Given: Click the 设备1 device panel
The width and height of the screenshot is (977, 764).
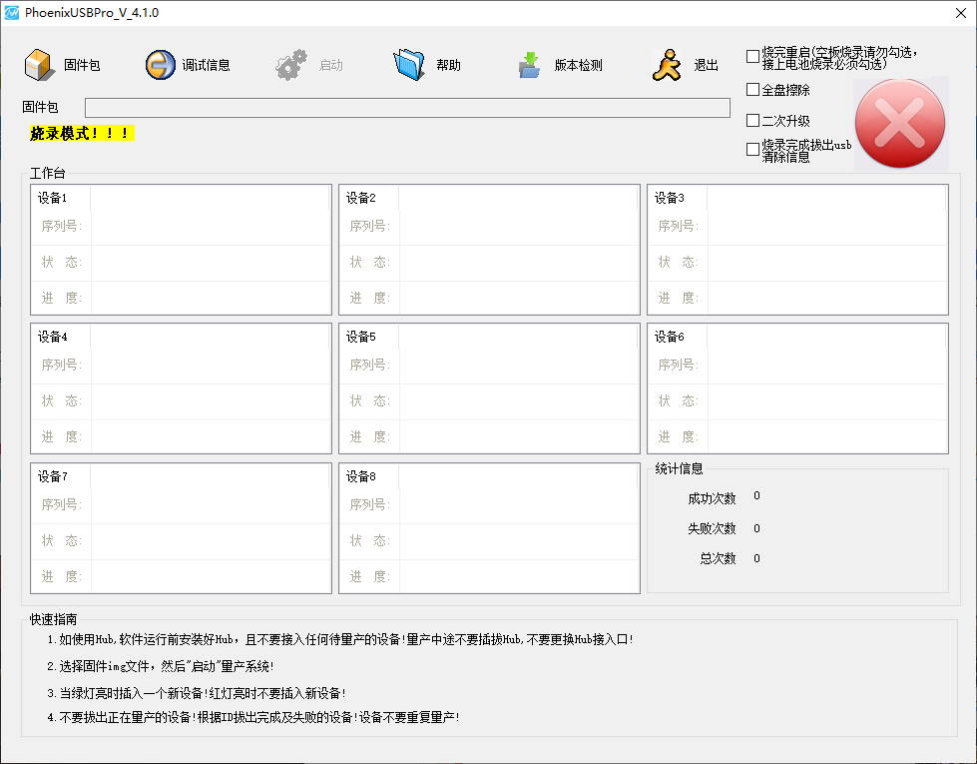Looking at the screenshot, I should pos(181,247).
